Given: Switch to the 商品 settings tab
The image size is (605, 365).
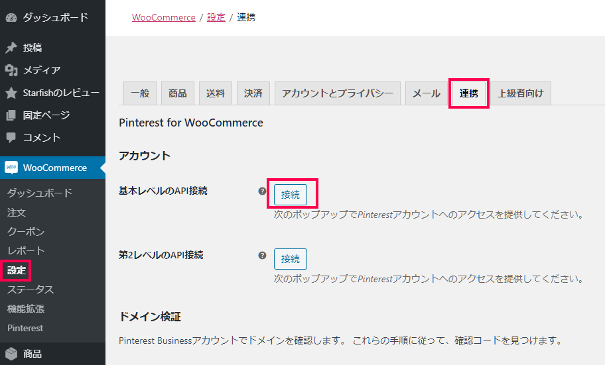Looking at the screenshot, I should click(178, 93).
